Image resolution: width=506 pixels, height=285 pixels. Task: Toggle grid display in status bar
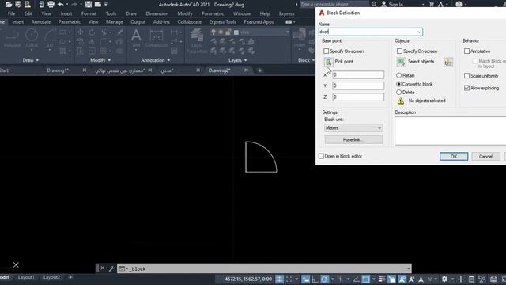pos(279,279)
